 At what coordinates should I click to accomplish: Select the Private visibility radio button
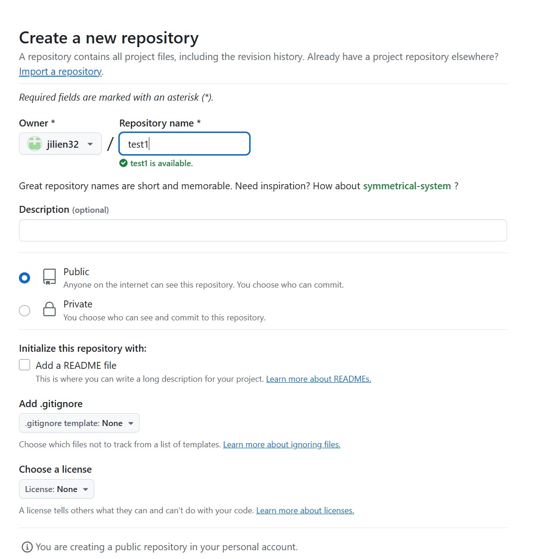(x=25, y=311)
